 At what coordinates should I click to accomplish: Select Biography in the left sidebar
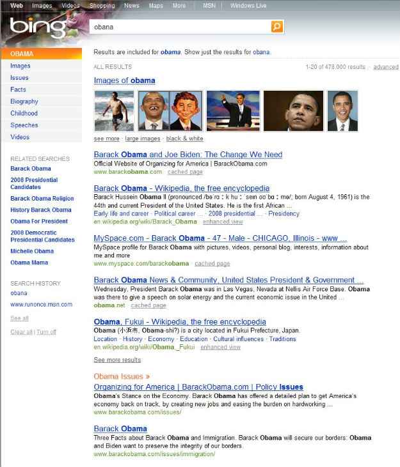pos(24,102)
